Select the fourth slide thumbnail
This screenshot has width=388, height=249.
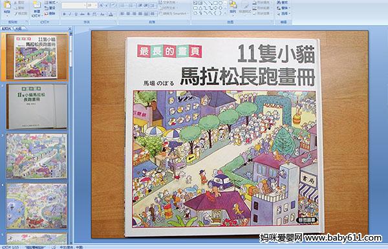pos(37,206)
